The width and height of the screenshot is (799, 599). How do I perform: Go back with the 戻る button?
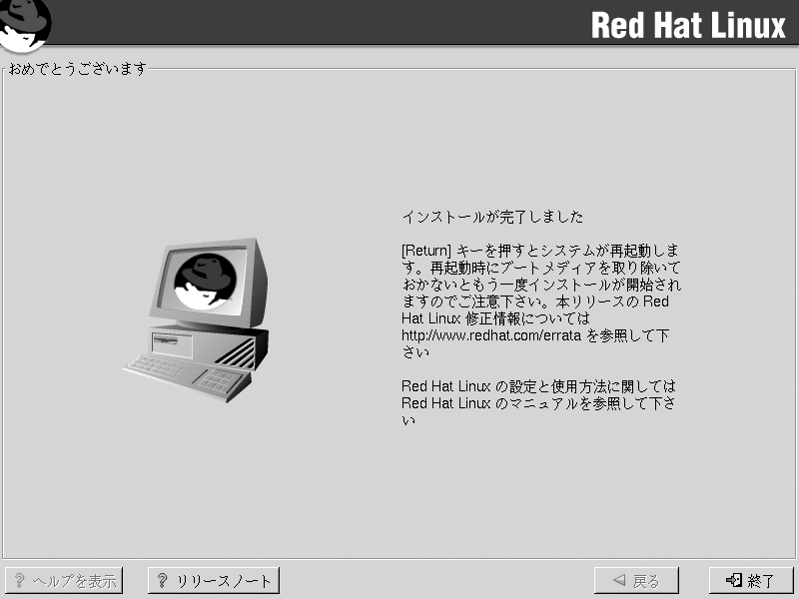(x=635, y=581)
